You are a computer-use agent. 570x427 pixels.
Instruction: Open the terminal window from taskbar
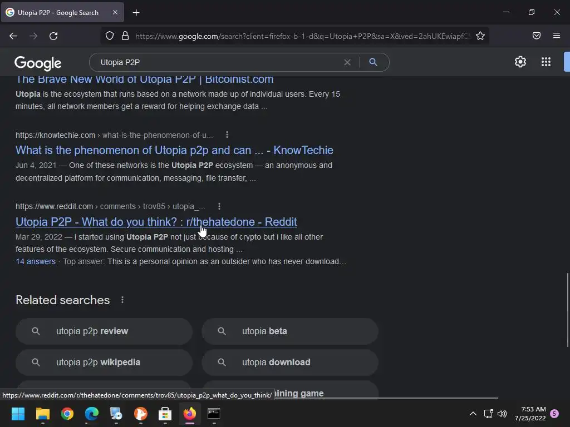[214, 414]
